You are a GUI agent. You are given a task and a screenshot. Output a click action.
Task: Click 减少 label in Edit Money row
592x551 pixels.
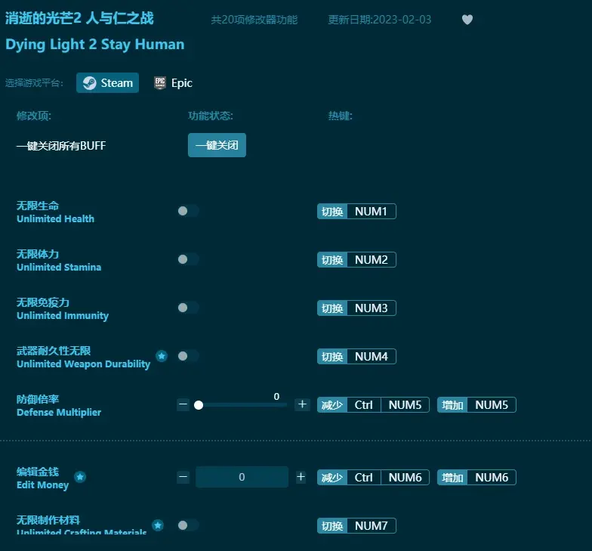332,478
